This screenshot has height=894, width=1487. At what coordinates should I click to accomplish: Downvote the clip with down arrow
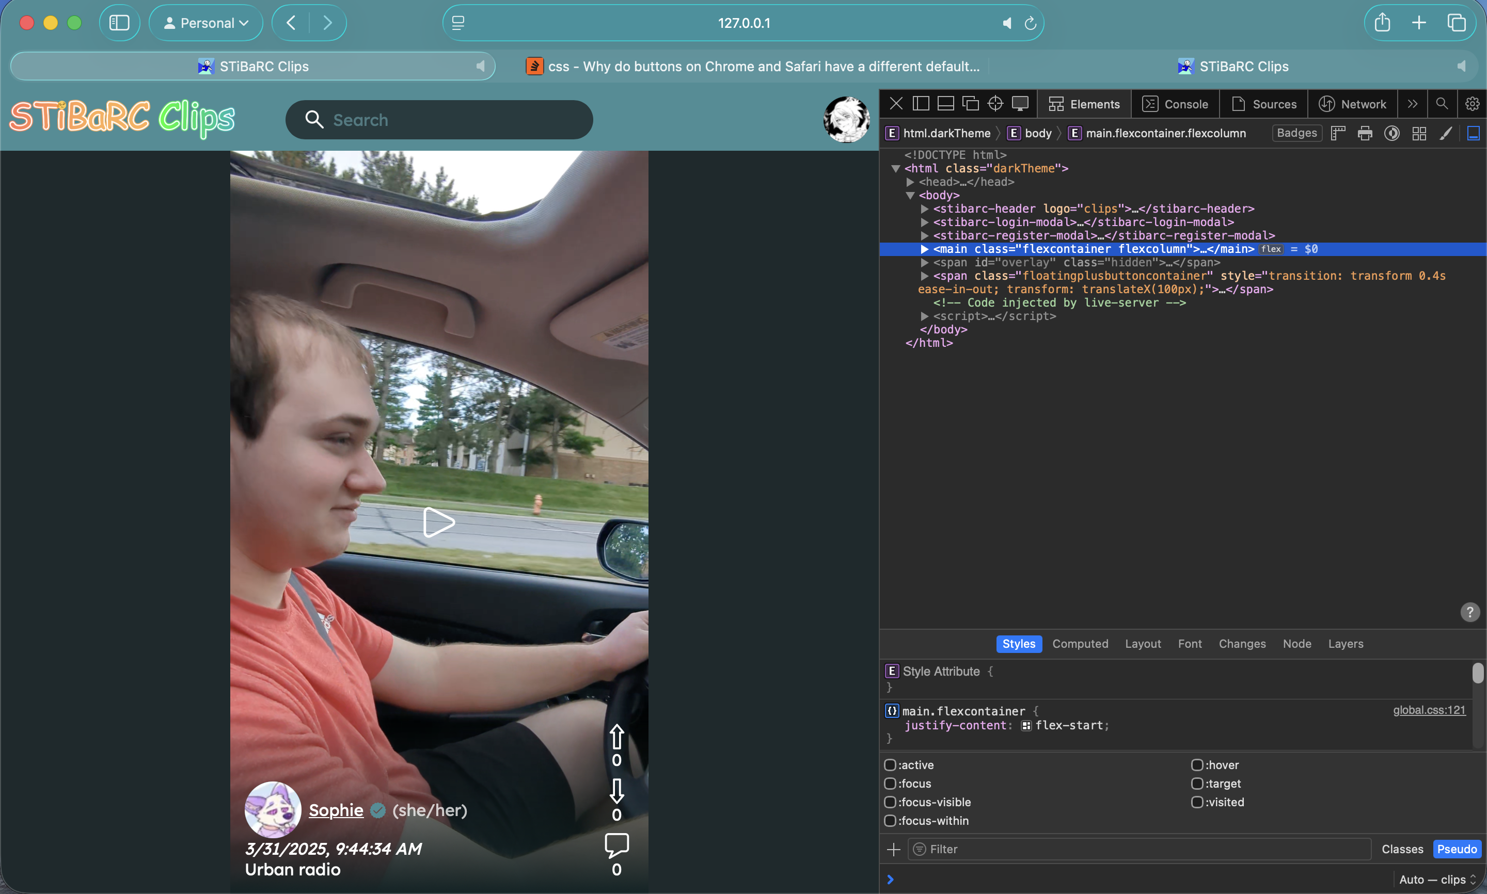pyautogui.click(x=616, y=790)
